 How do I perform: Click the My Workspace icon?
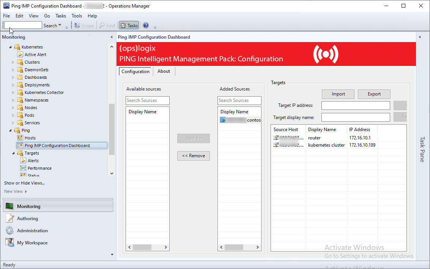click(x=9, y=243)
